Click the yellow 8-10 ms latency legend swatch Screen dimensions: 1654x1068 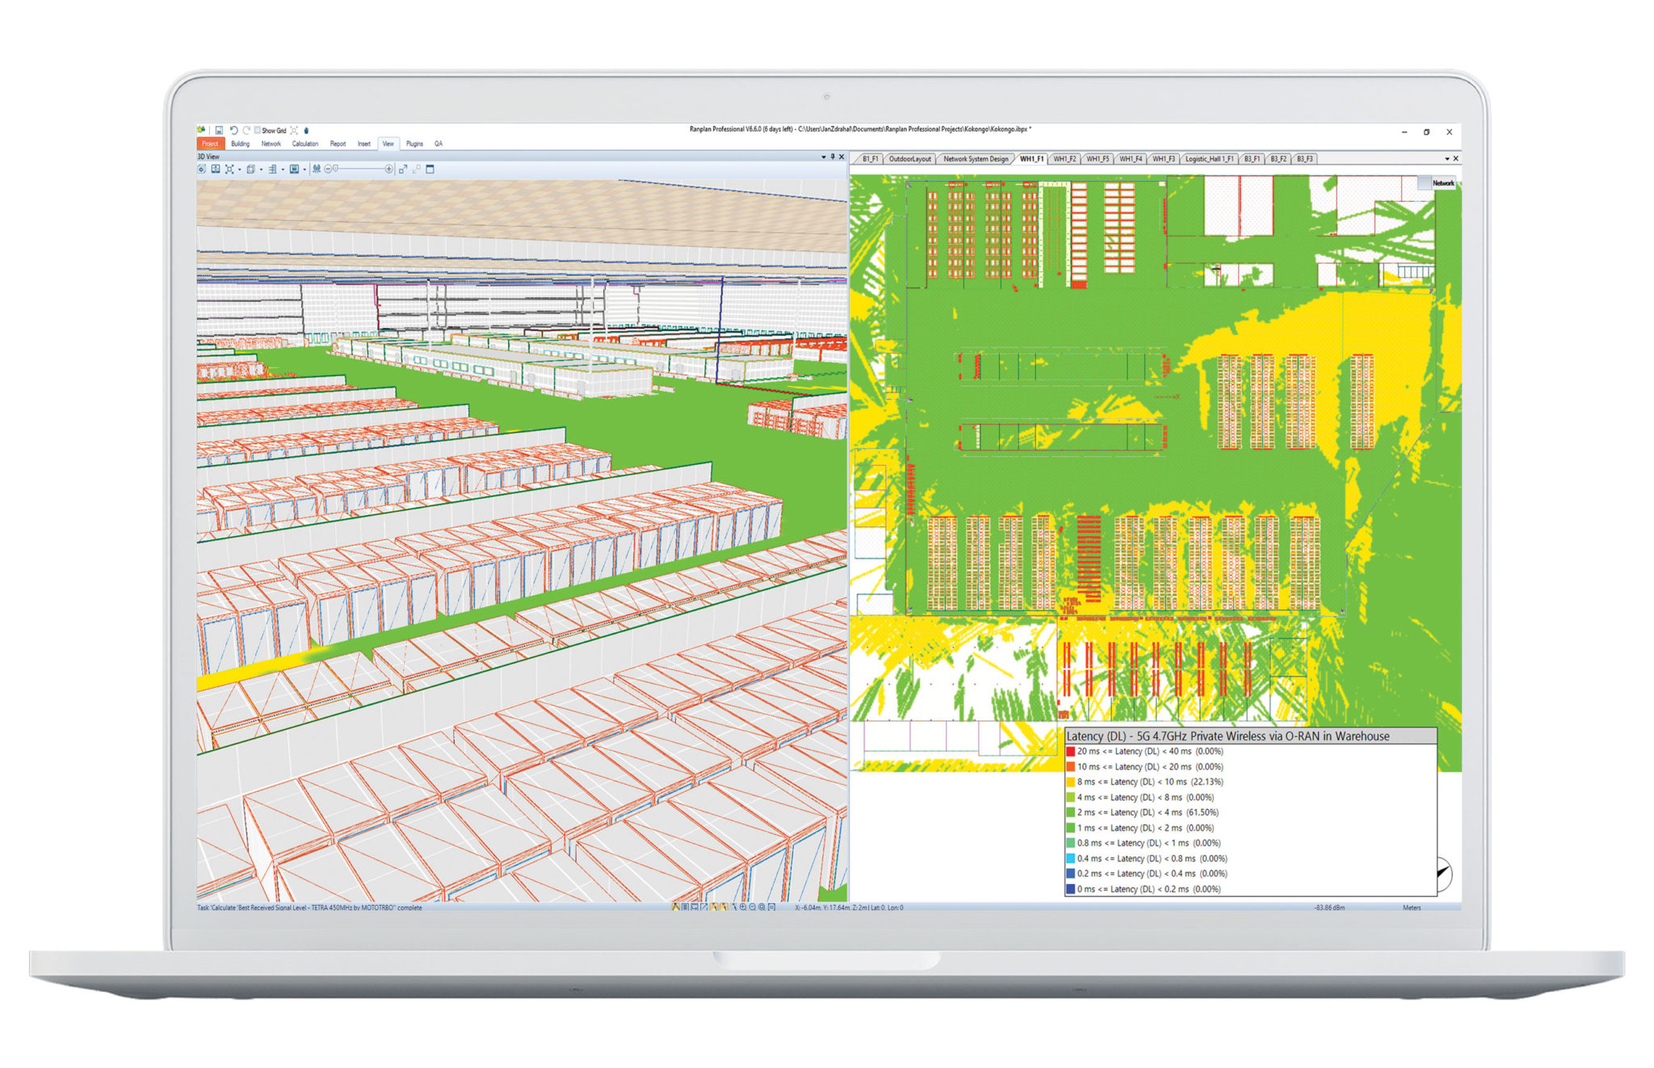[x=1071, y=781]
